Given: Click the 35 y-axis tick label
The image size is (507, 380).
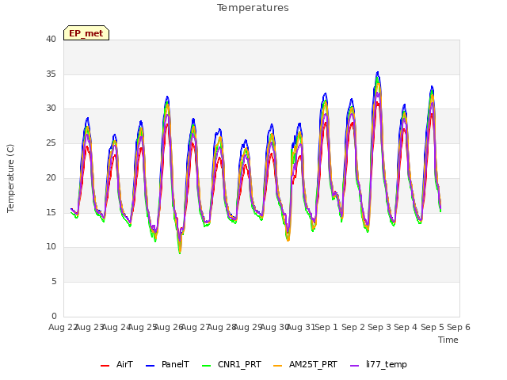Looking at the screenshot, I should [x=51, y=74].
